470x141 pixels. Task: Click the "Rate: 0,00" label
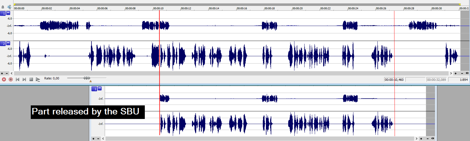52,78
